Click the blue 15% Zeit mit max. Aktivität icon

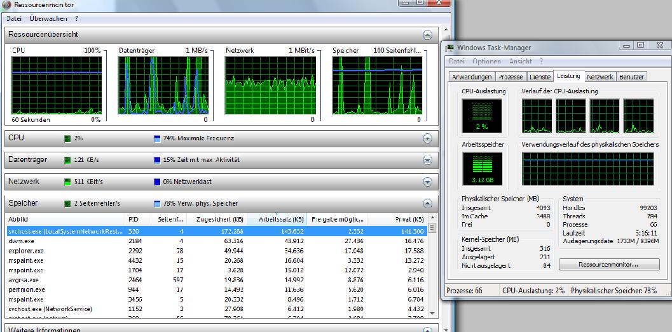pyautogui.click(x=157, y=160)
